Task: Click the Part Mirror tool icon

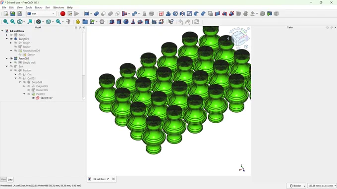Action: [182, 14]
